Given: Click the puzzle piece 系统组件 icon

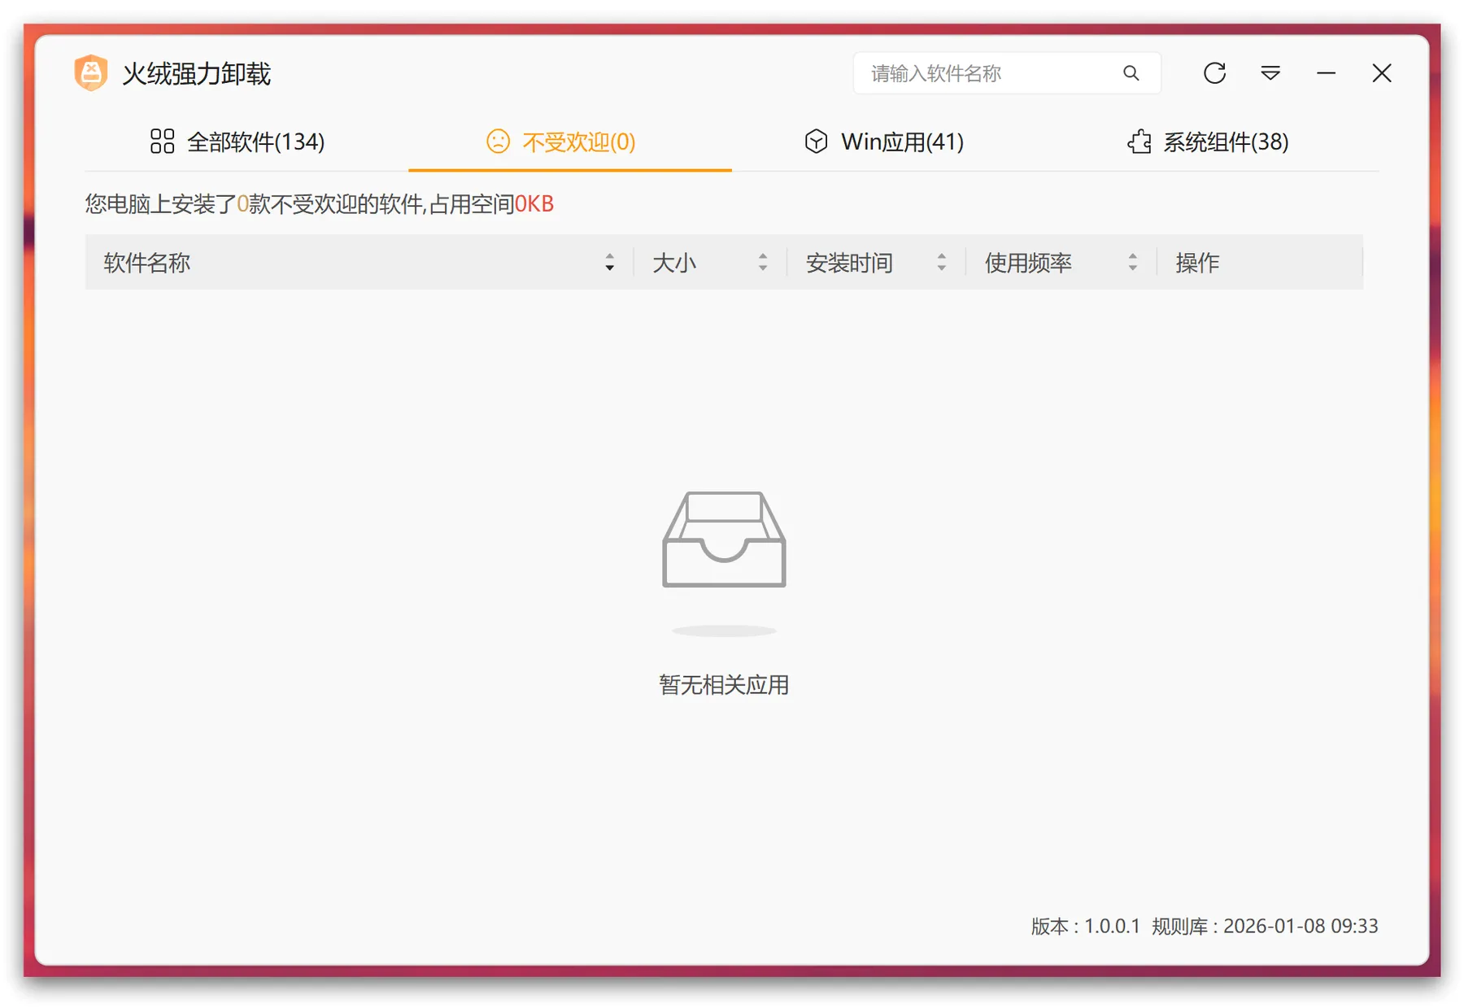Looking at the screenshot, I should click(x=1139, y=142).
